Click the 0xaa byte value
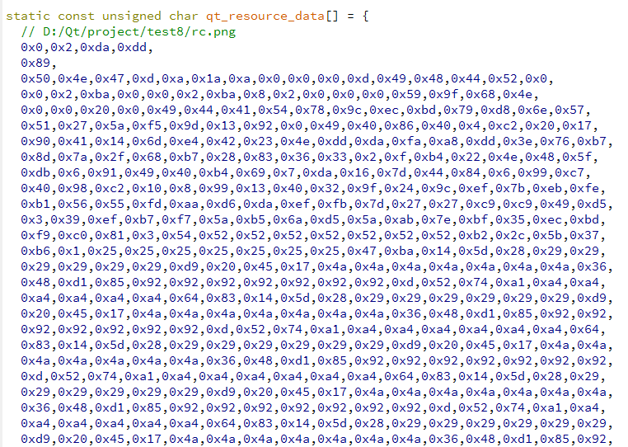The image size is (628, 447). pyautogui.click(x=184, y=204)
